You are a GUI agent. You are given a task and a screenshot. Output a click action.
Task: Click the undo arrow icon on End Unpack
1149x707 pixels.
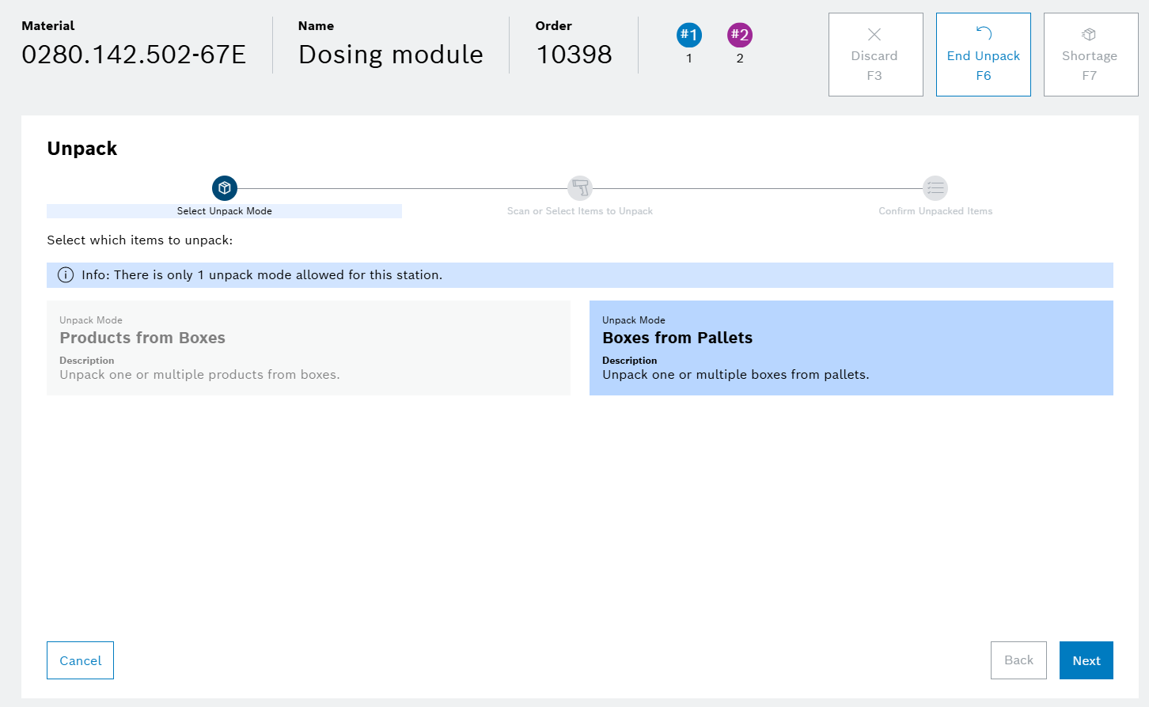click(984, 33)
